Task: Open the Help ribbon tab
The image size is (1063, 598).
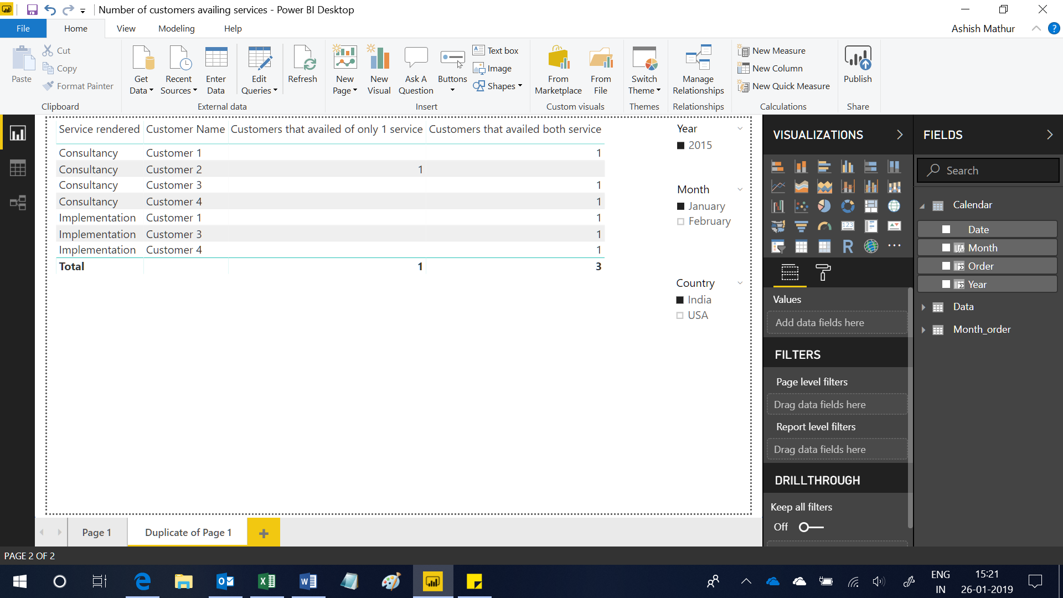Action: pos(233,28)
